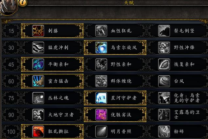Screen dimensions: 208x139
Task: Choose the 明月普照 moonlight icon
Action: click(x=101, y=131)
